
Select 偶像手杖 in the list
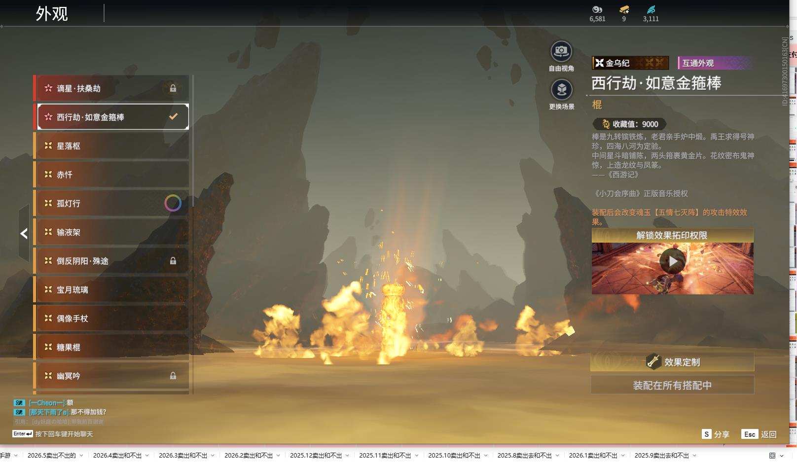pyautogui.click(x=111, y=319)
